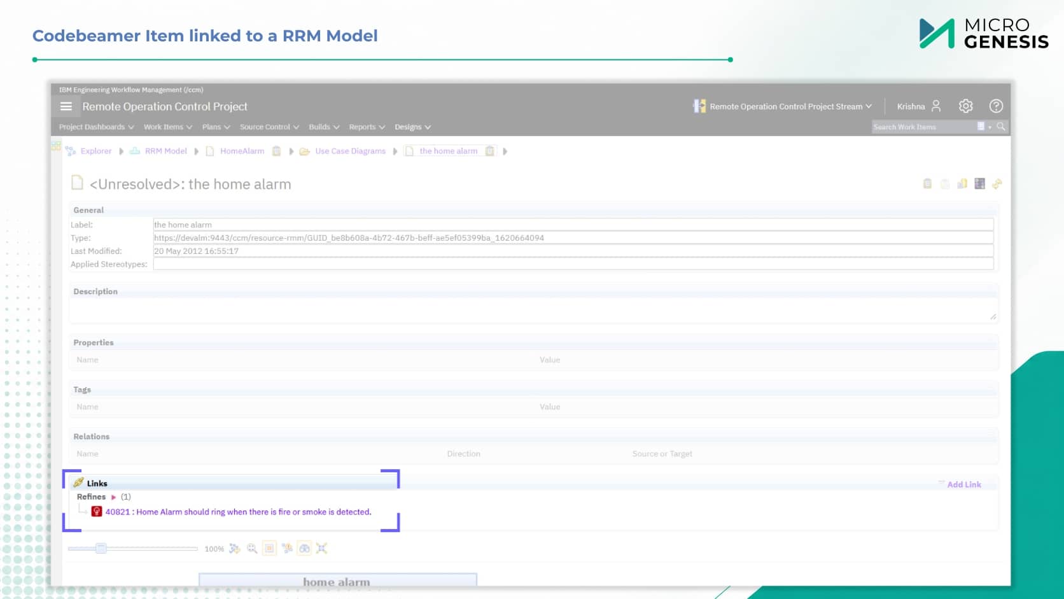Open the hamburger navigation menu
The width and height of the screenshot is (1064, 599).
[x=66, y=106]
